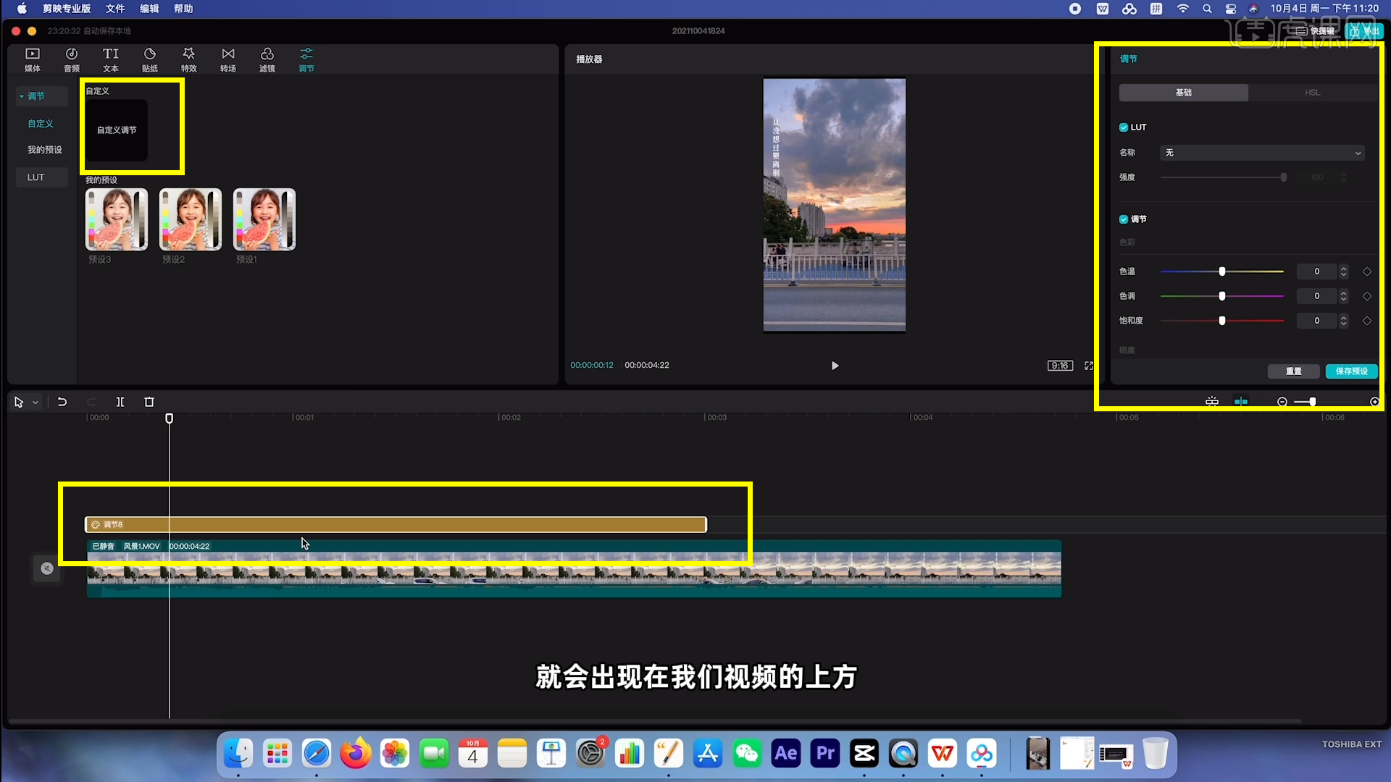Click timeline zoom out minus icon

(1282, 402)
